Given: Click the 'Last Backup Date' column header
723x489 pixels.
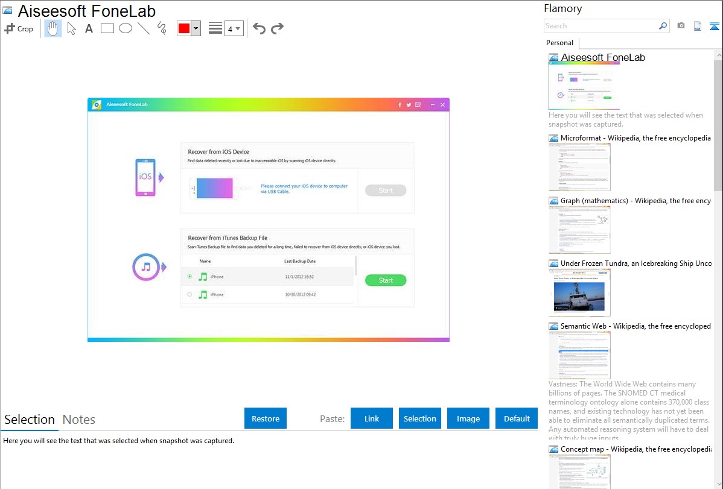Looking at the screenshot, I should pos(300,261).
